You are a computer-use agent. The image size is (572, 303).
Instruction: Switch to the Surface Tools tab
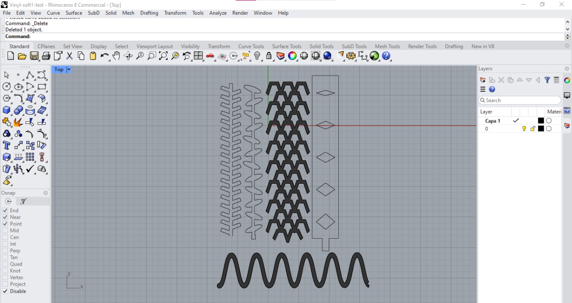[286, 46]
